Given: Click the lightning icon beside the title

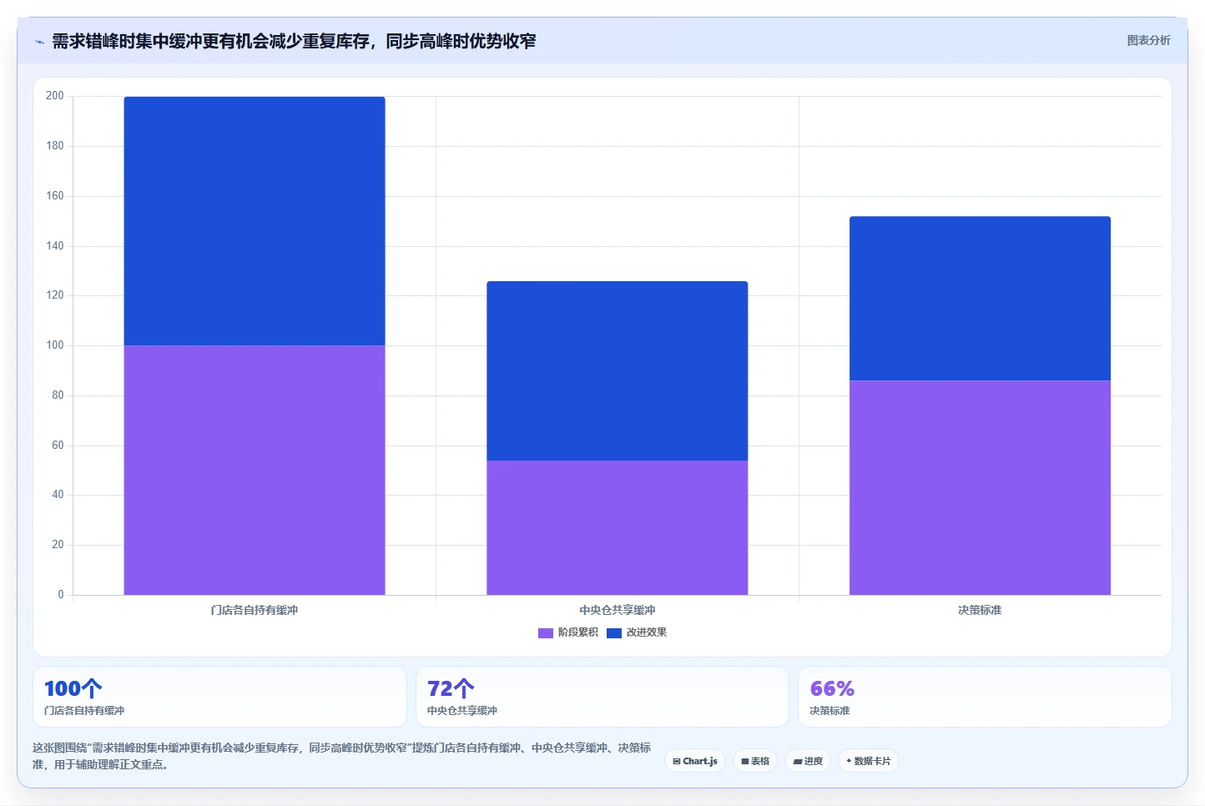Looking at the screenshot, I should coord(39,41).
